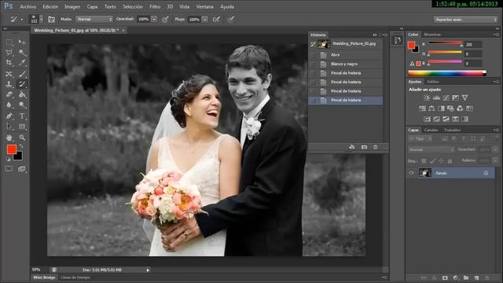
Task: Select the Path Selection tool
Action: pos(9,127)
